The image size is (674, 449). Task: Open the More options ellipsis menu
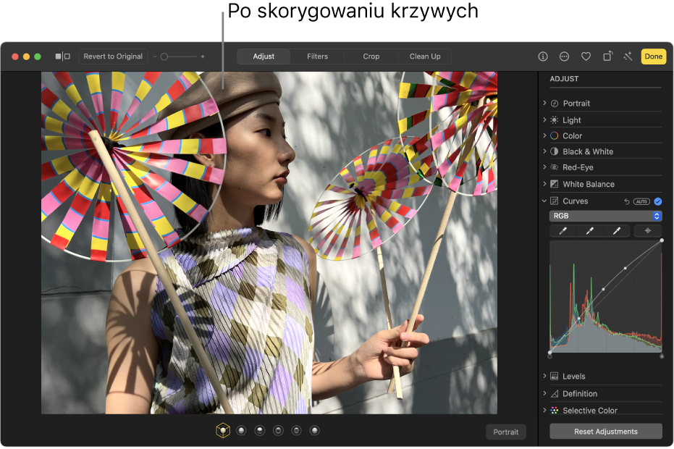click(x=565, y=56)
